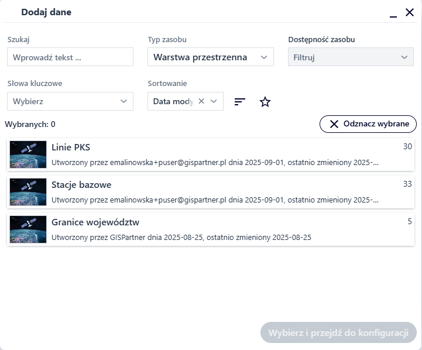Minimize the Dodaj dane dialog

393,13
